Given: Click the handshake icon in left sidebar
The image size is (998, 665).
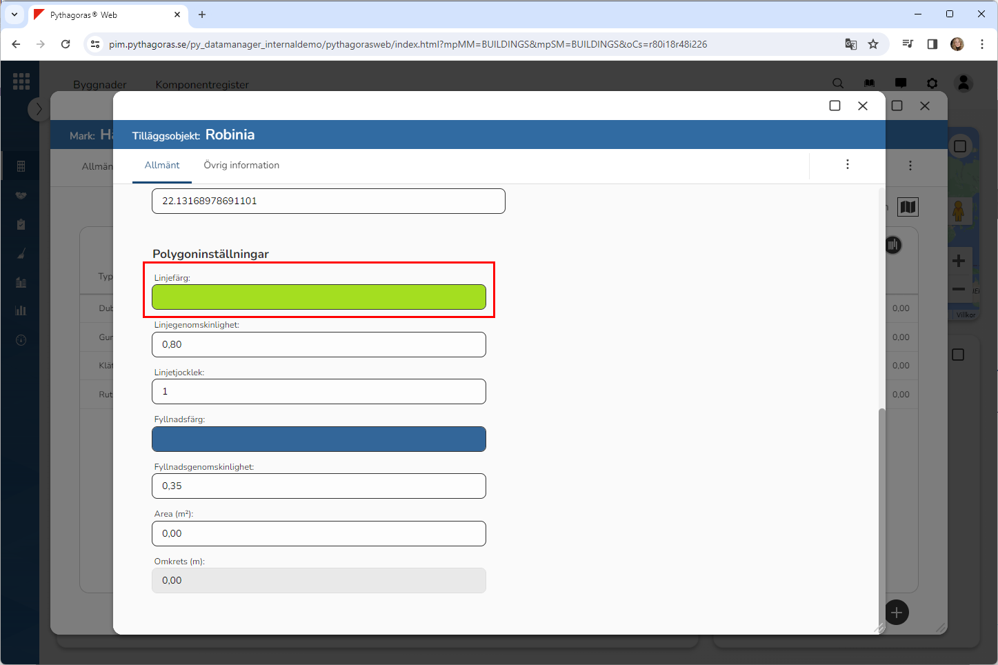Looking at the screenshot, I should pos(21,196).
